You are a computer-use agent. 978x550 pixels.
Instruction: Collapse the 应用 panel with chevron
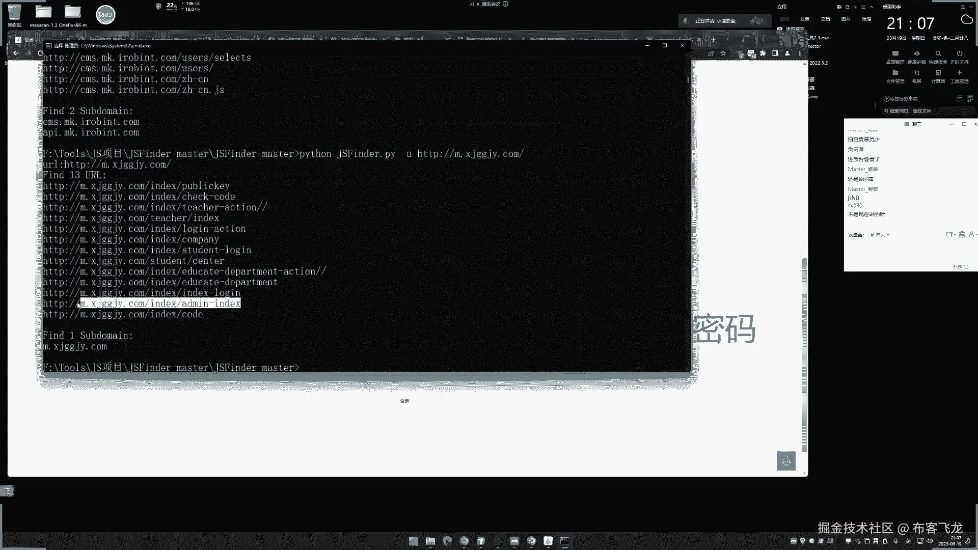click(x=872, y=7)
